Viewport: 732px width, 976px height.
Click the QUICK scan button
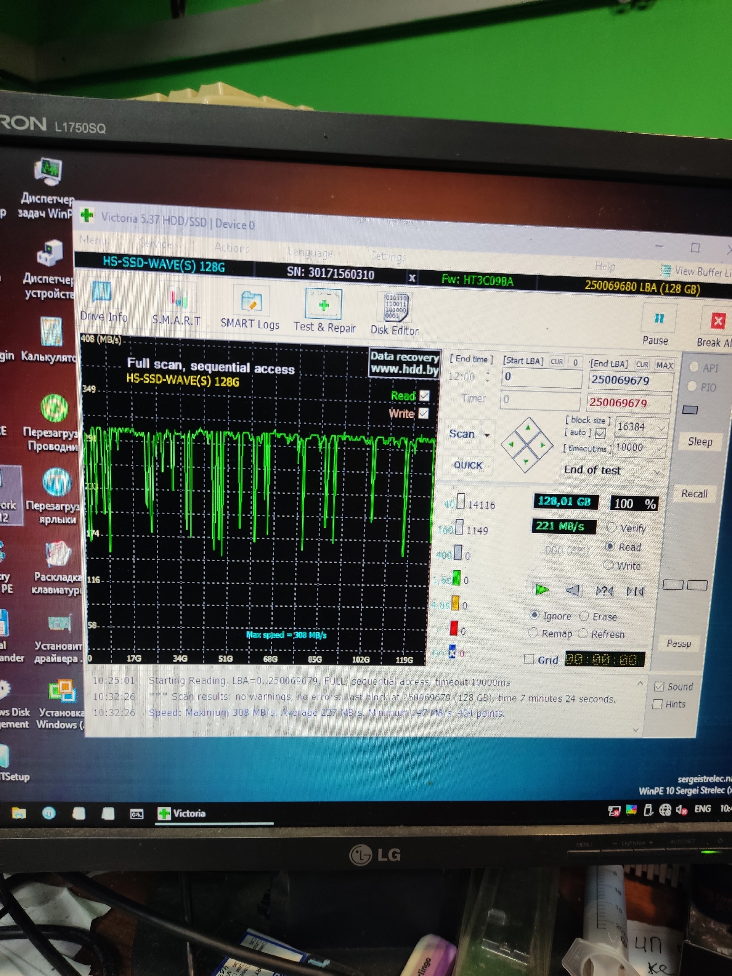468,465
